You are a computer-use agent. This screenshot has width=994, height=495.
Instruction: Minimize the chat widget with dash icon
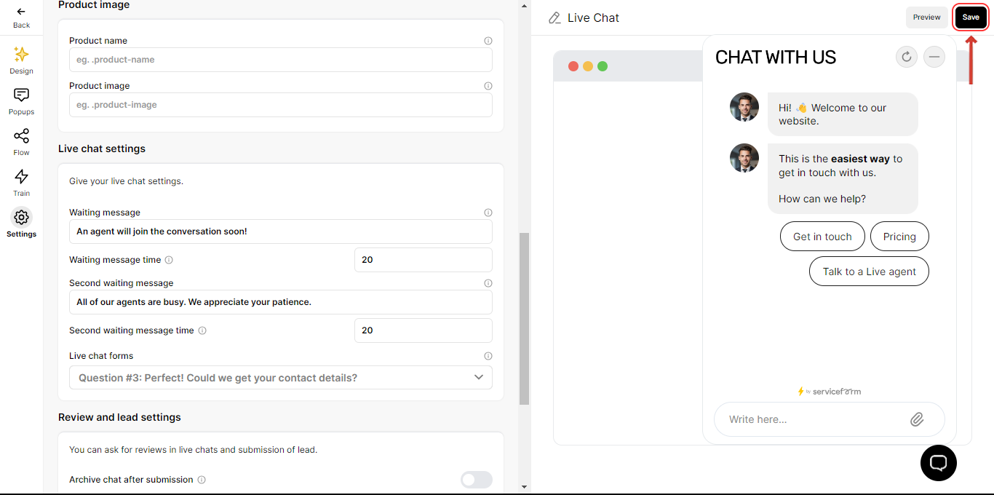click(934, 57)
